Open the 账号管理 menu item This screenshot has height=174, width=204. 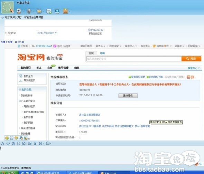(63, 68)
